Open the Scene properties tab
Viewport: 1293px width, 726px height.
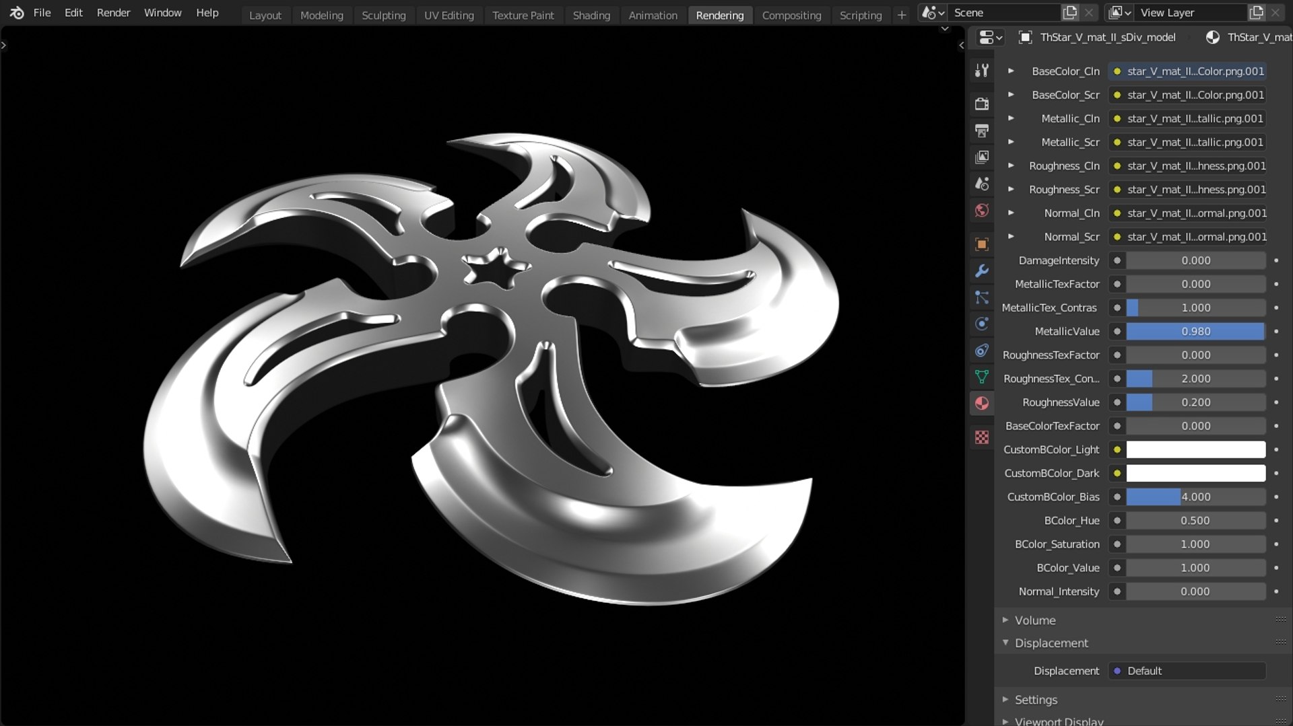tap(982, 184)
